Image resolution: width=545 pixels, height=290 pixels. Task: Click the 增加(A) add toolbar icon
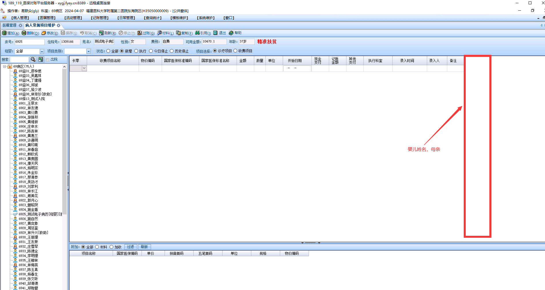pos(4,33)
